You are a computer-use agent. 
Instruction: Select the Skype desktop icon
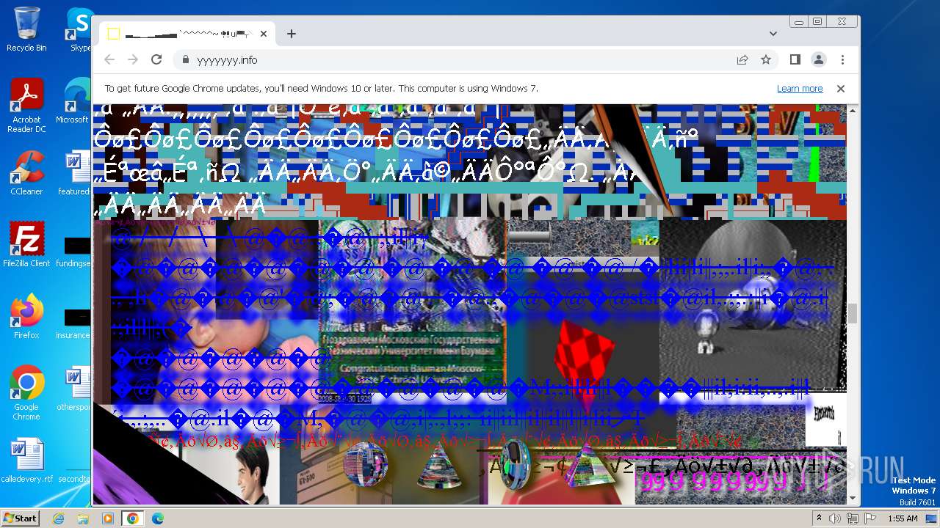click(x=79, y=29)
